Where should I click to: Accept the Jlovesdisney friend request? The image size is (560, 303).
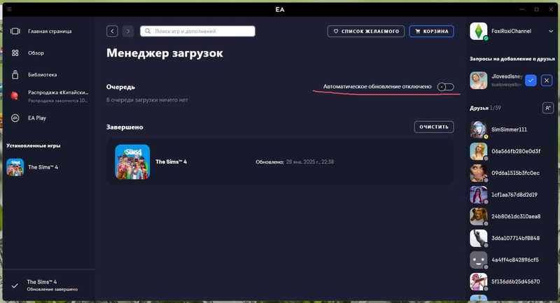pos(531,80)
